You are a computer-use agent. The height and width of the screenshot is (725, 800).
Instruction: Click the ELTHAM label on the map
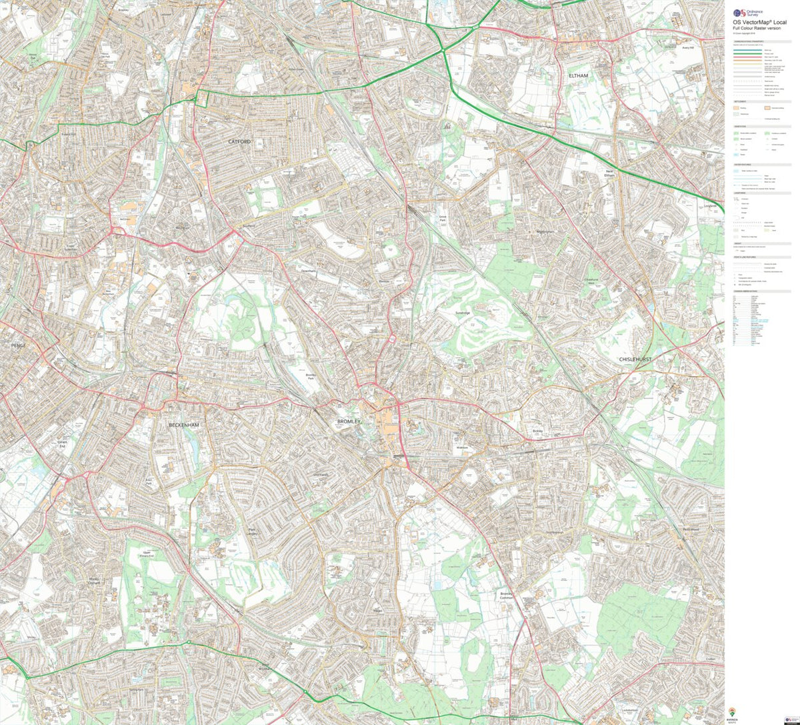tap(579, 76)
